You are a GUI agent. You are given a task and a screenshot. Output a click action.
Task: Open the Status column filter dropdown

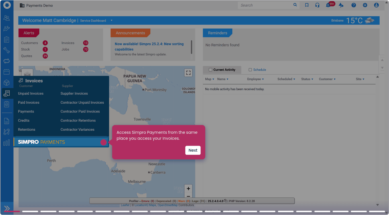click(x=312, y=79)
